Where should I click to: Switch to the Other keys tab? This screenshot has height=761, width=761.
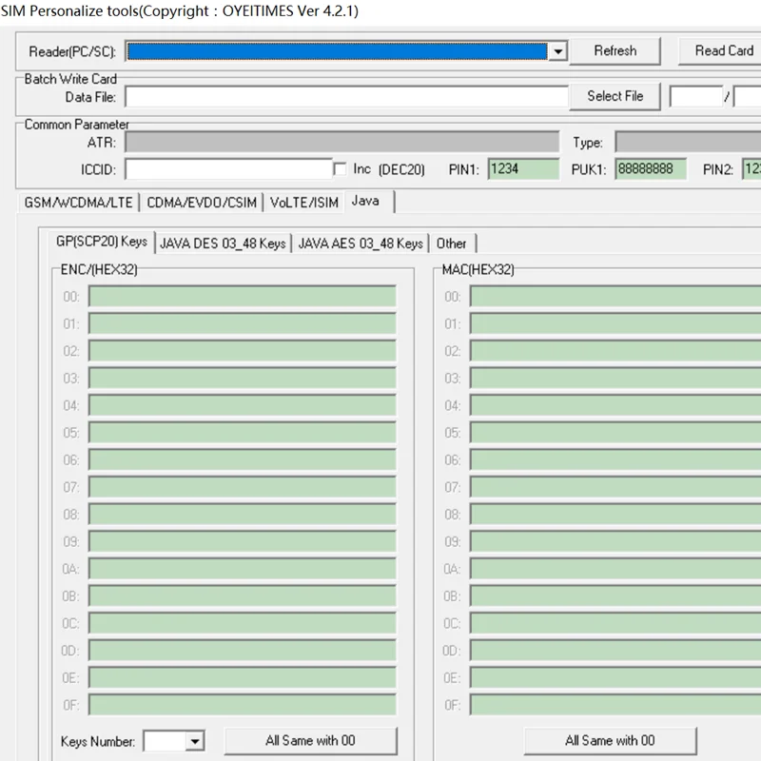452,244
